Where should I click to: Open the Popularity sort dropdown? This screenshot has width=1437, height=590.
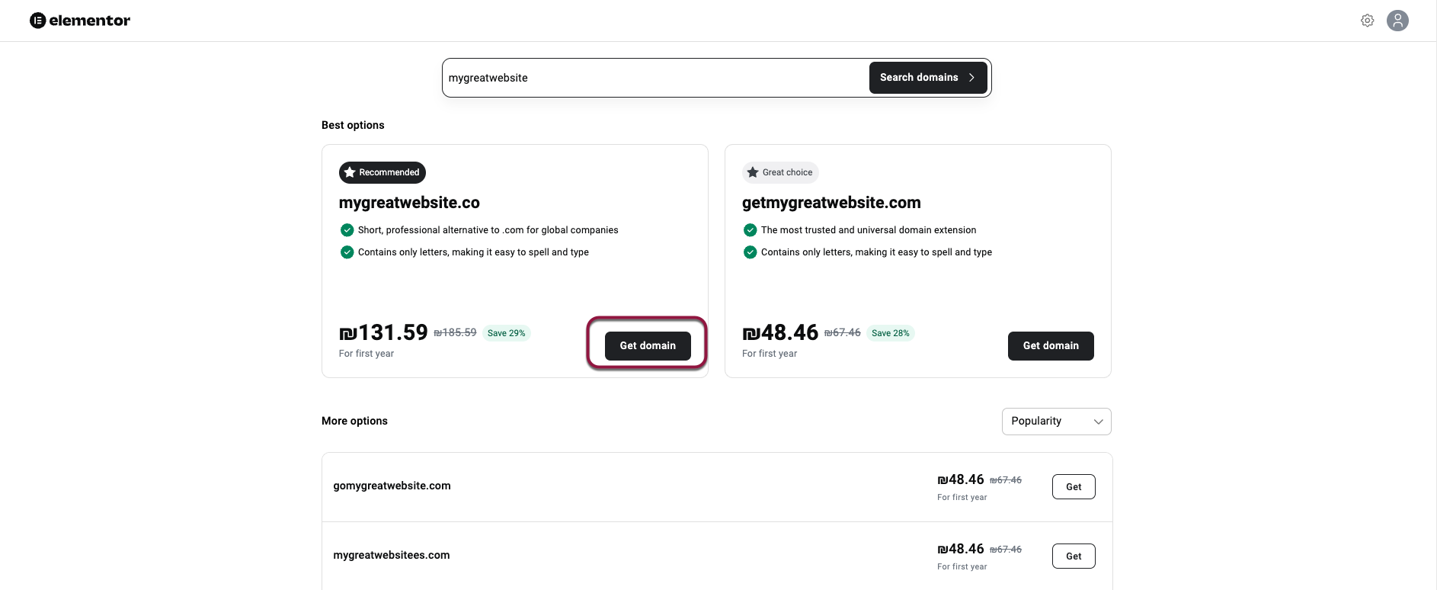pos(1056,422)
